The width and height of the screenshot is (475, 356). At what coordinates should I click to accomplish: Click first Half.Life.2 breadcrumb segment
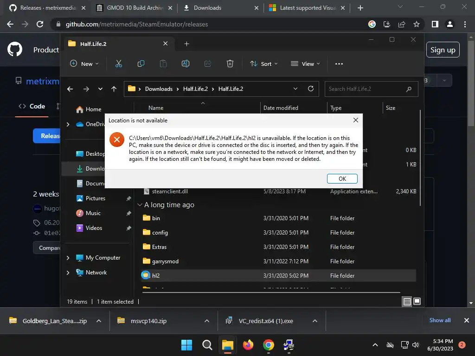tap(195, 89)
